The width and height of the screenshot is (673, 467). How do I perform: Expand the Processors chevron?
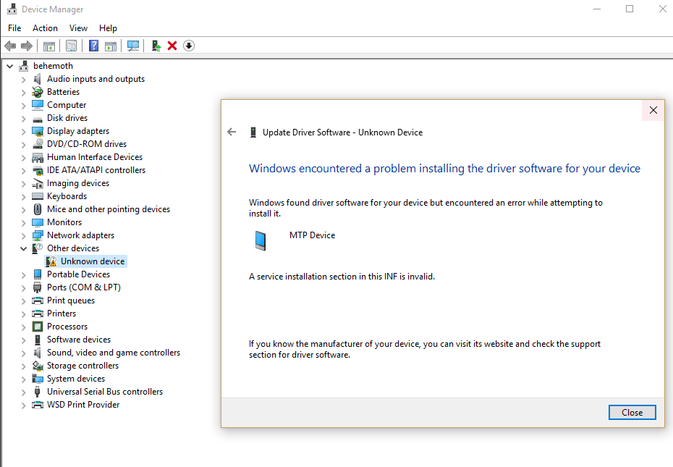(x=24, y=327)
